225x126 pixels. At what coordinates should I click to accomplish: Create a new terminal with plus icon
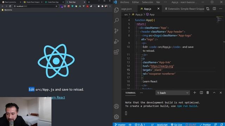pos(194,93)
